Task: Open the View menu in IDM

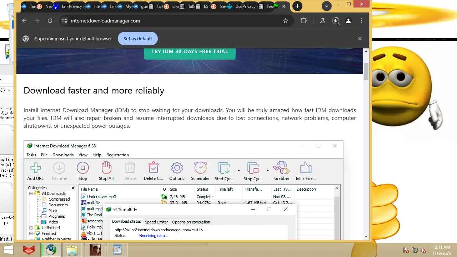Action: (x=83, y=155)
